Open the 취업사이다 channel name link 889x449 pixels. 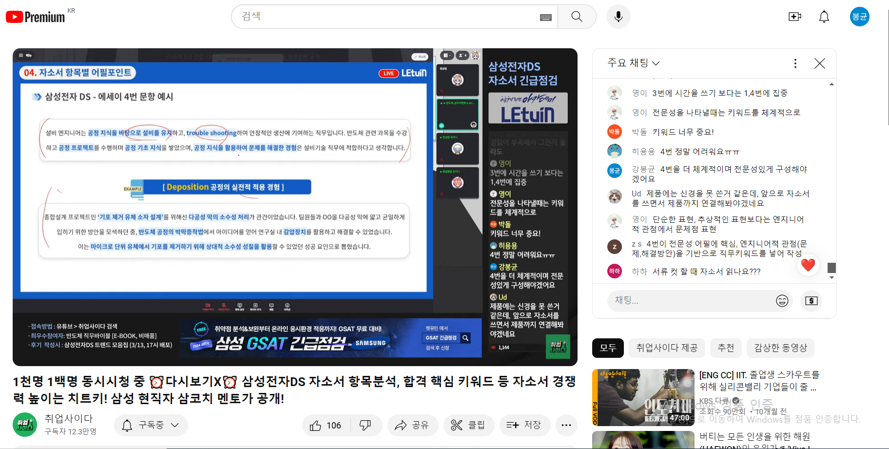coord(69,419)
